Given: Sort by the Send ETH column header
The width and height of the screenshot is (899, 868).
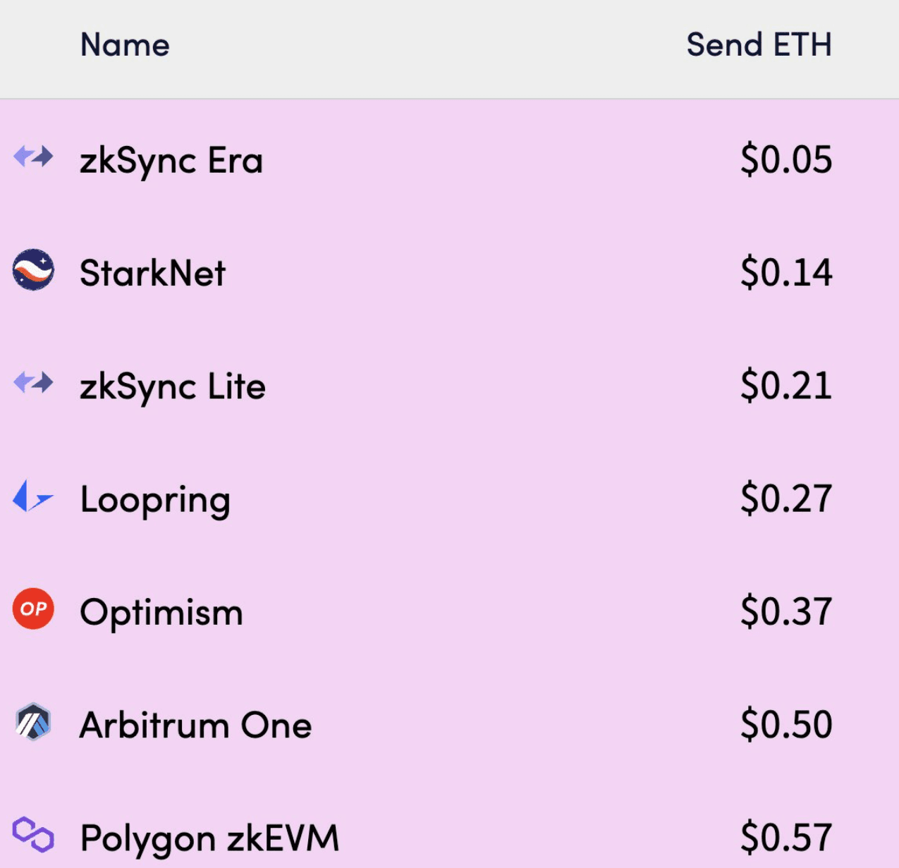Looking at the screenshot, I should 759,45.
